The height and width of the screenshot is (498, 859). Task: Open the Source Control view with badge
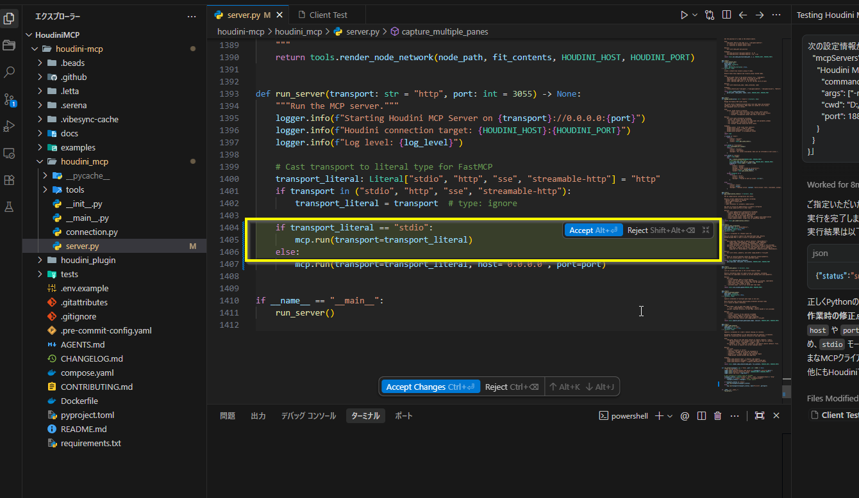click(x=10, y=99)
